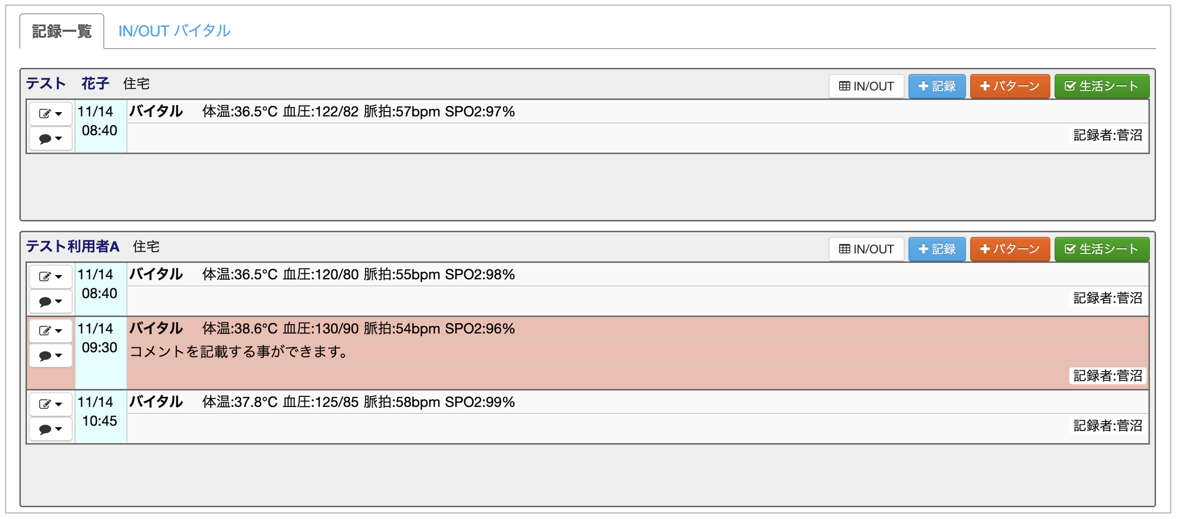Open edit dropdown for テスト花子's 08:40 record
1179x519 pixels.
[x=50, y=113]
